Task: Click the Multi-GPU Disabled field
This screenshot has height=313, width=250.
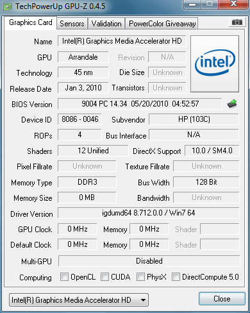Action: [149, 260]
